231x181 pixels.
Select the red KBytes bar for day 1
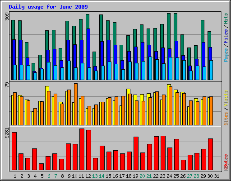click(14, 151)
